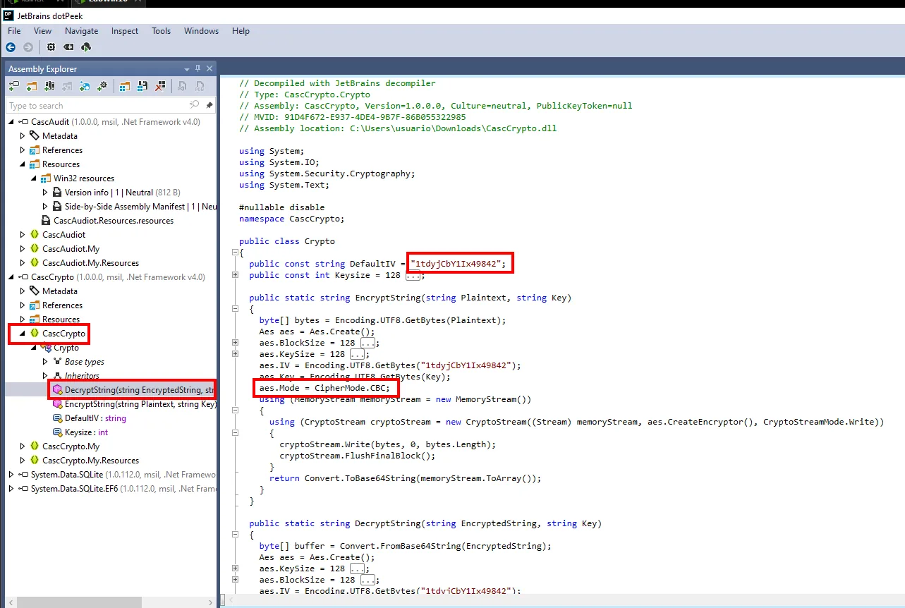The height and width of the screenshot is (608, 905).
Task: Click the Open from GAC bookshelf icon
Action: (x=49, y=86)
